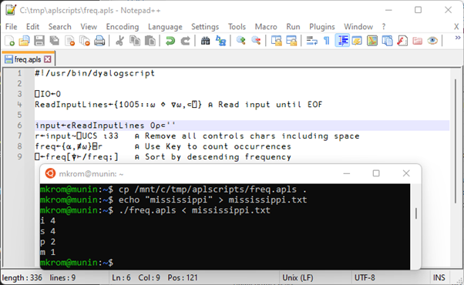Open the Document List toolbar icon

pos(387,41)
